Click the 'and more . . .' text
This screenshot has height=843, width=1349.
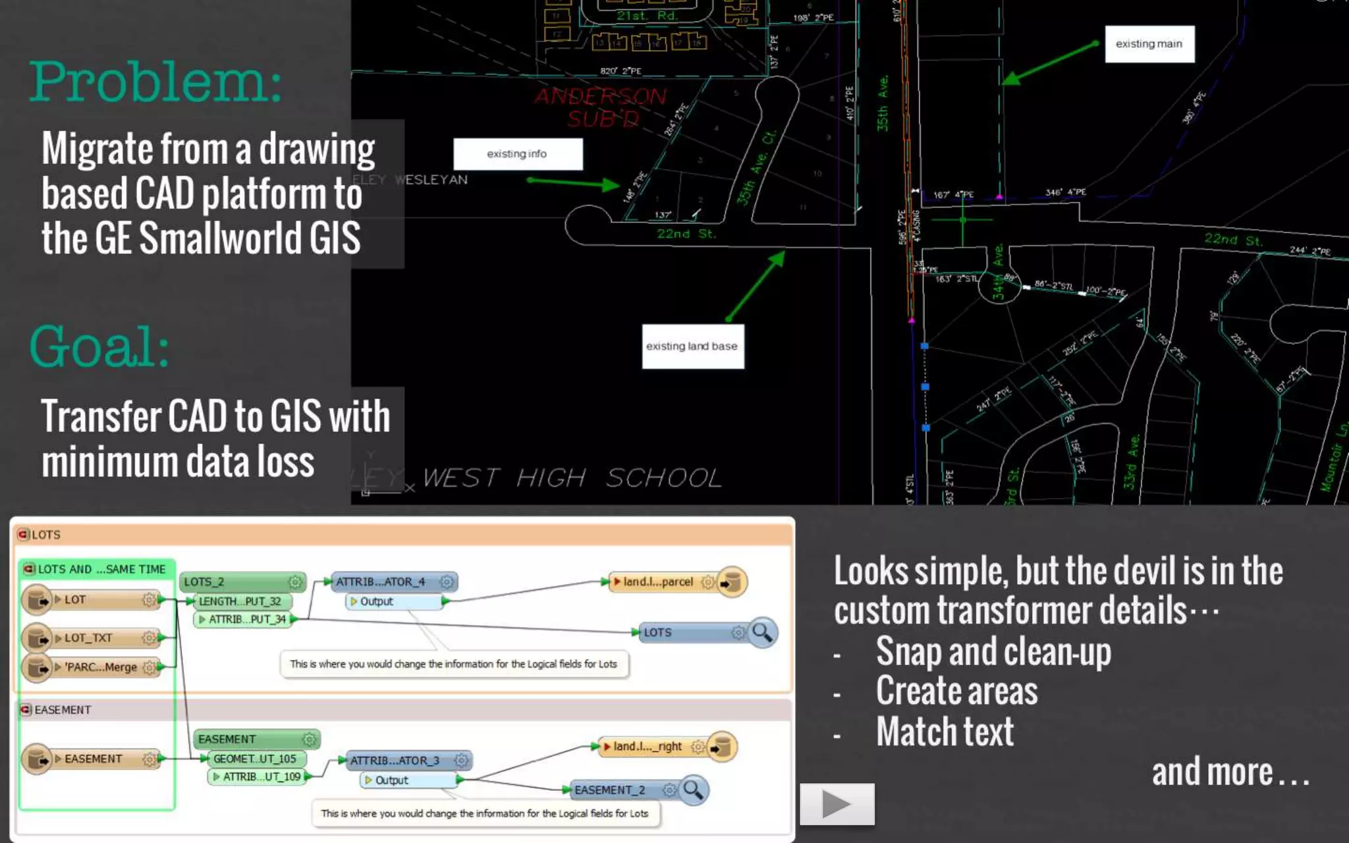1230,772
